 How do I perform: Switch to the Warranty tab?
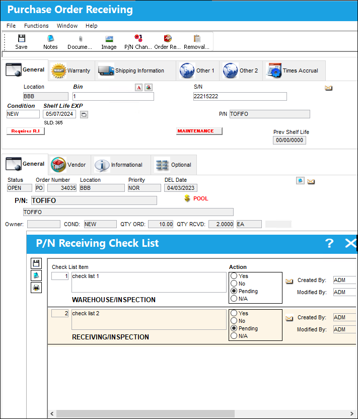pyautogui.click(x=71, y=71)
